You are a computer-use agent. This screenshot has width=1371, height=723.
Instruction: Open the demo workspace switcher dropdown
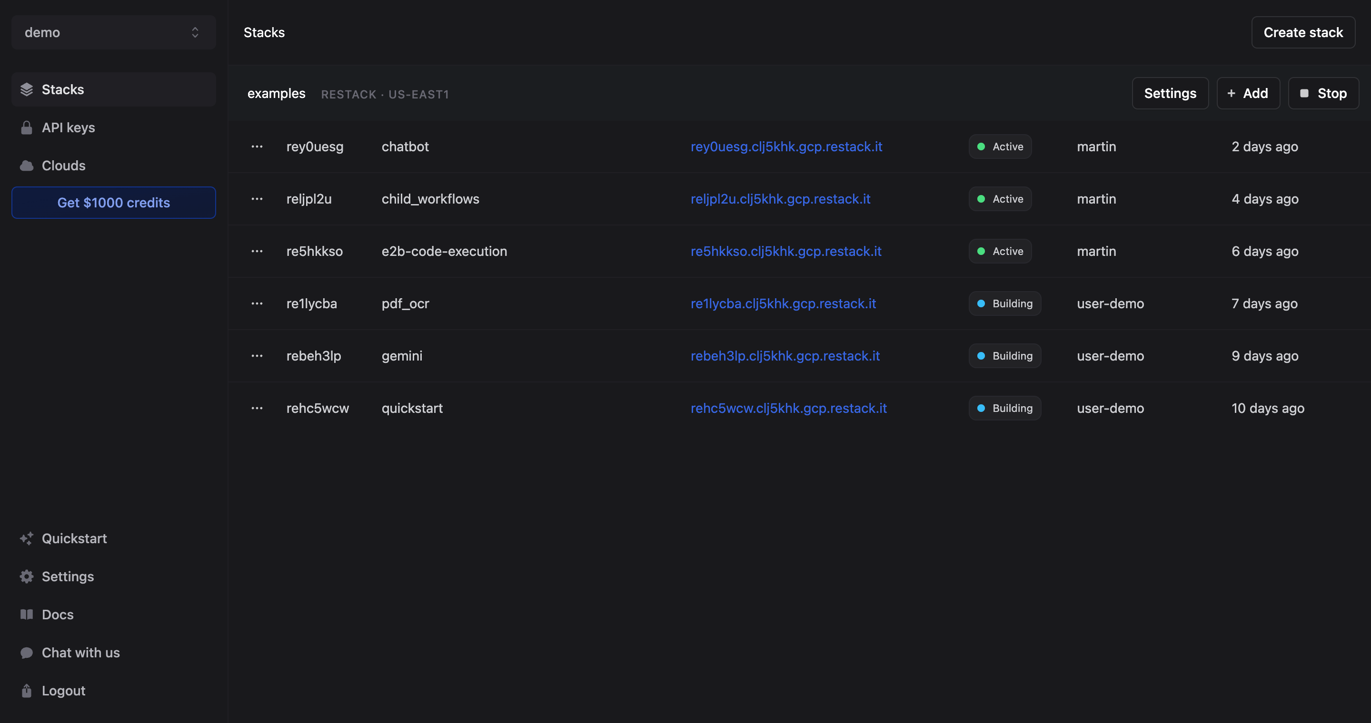(x=113, y=32)
